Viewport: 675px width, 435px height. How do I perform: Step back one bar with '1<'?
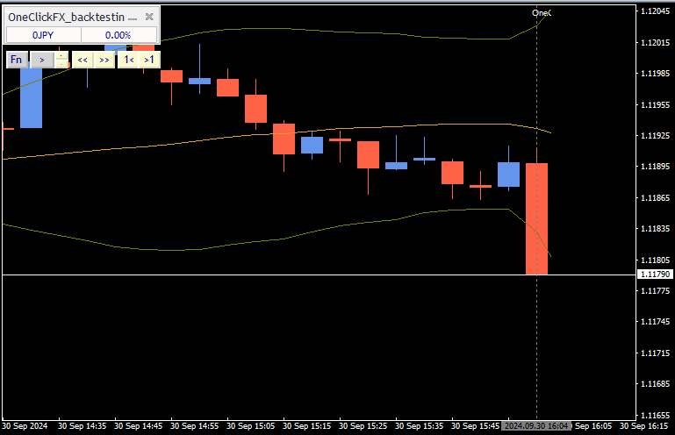click(x=128, y=60)
